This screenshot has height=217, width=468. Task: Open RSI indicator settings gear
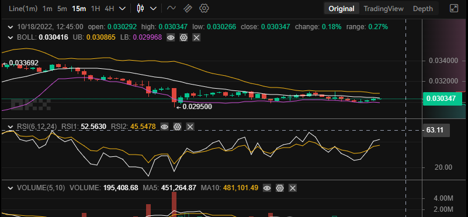(x=177, y=127)
